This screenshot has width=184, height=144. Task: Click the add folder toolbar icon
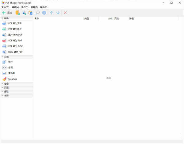point(17,13)
